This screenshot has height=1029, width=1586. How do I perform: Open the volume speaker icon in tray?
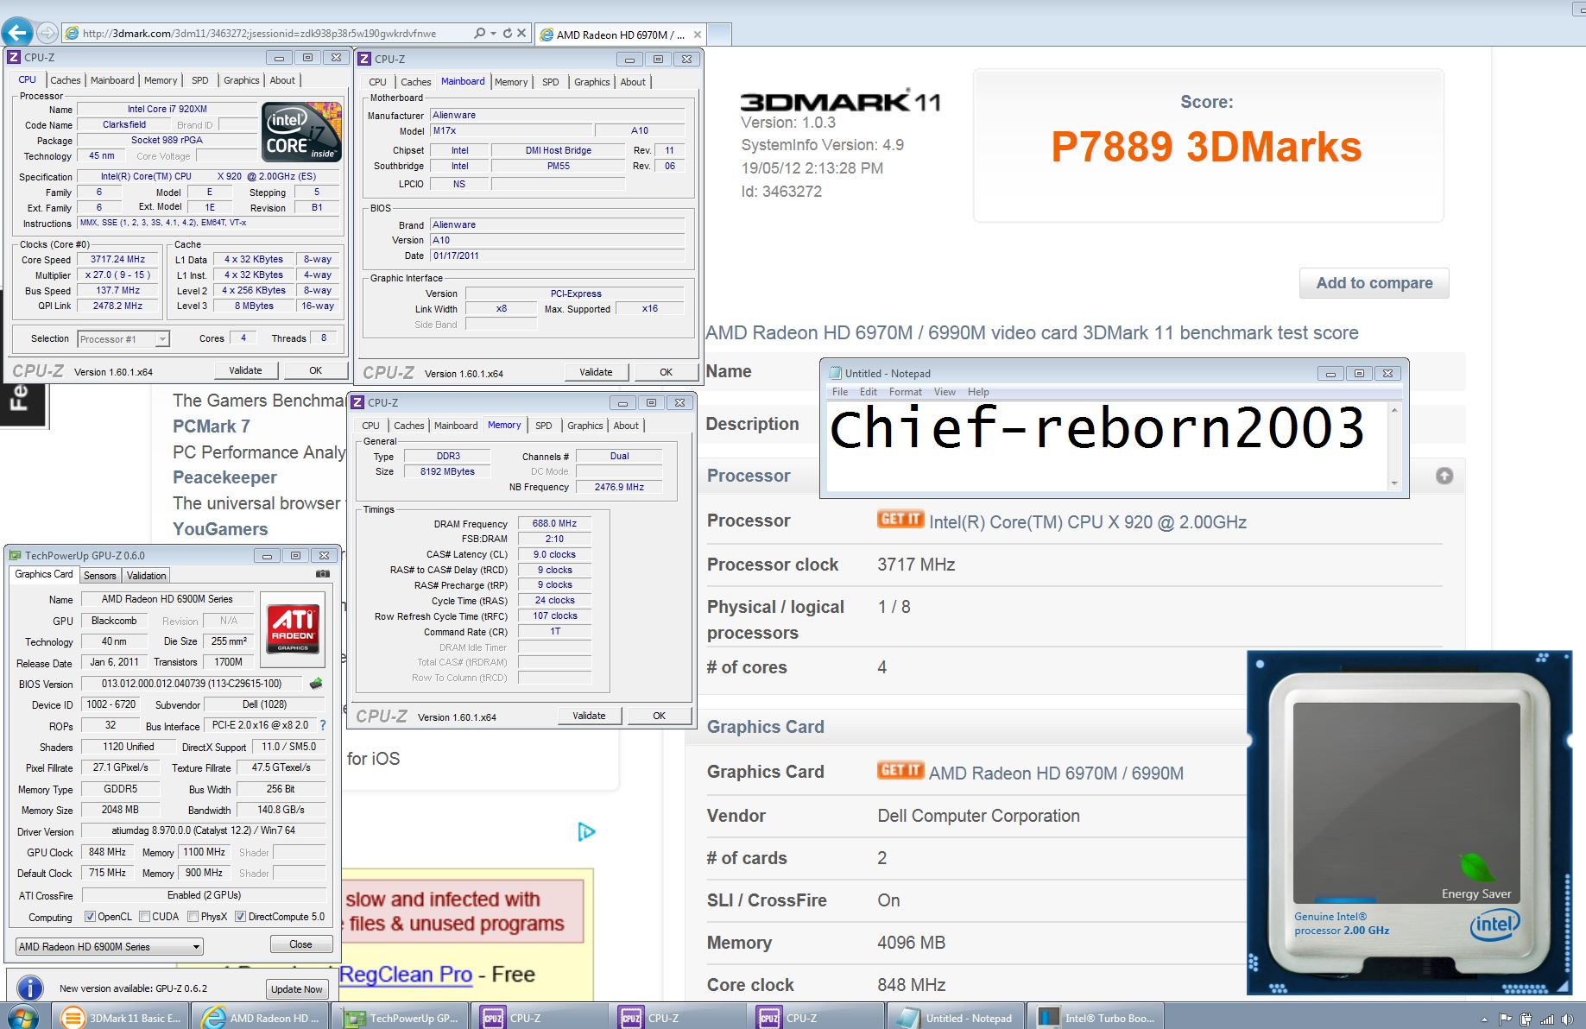click(1568, 1020)
